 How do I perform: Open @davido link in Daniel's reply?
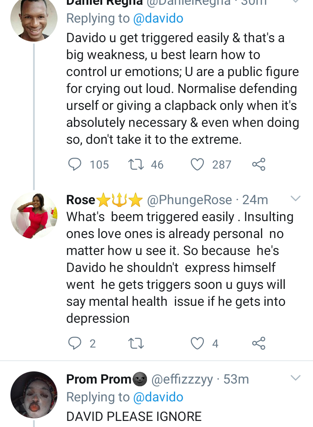click(x=158, y=19)
